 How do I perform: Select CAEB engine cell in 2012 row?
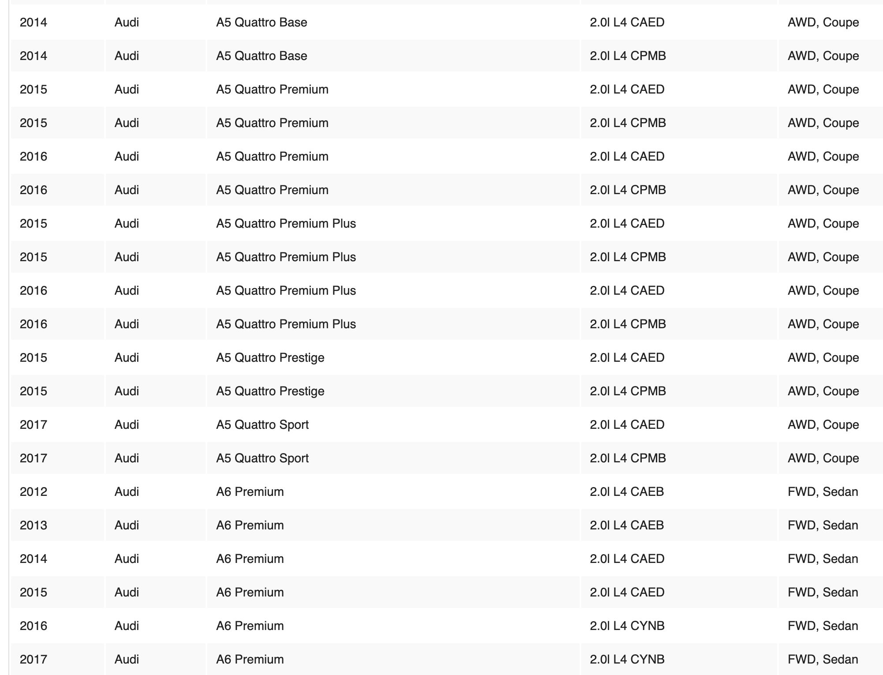click(627, 491)
